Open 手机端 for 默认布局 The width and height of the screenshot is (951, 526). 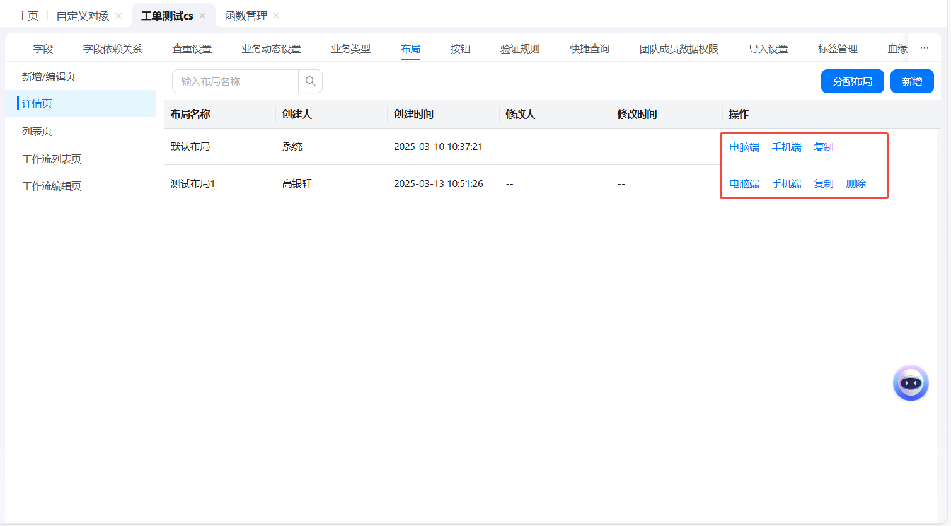pyautogui.click(x=787, y=147)
